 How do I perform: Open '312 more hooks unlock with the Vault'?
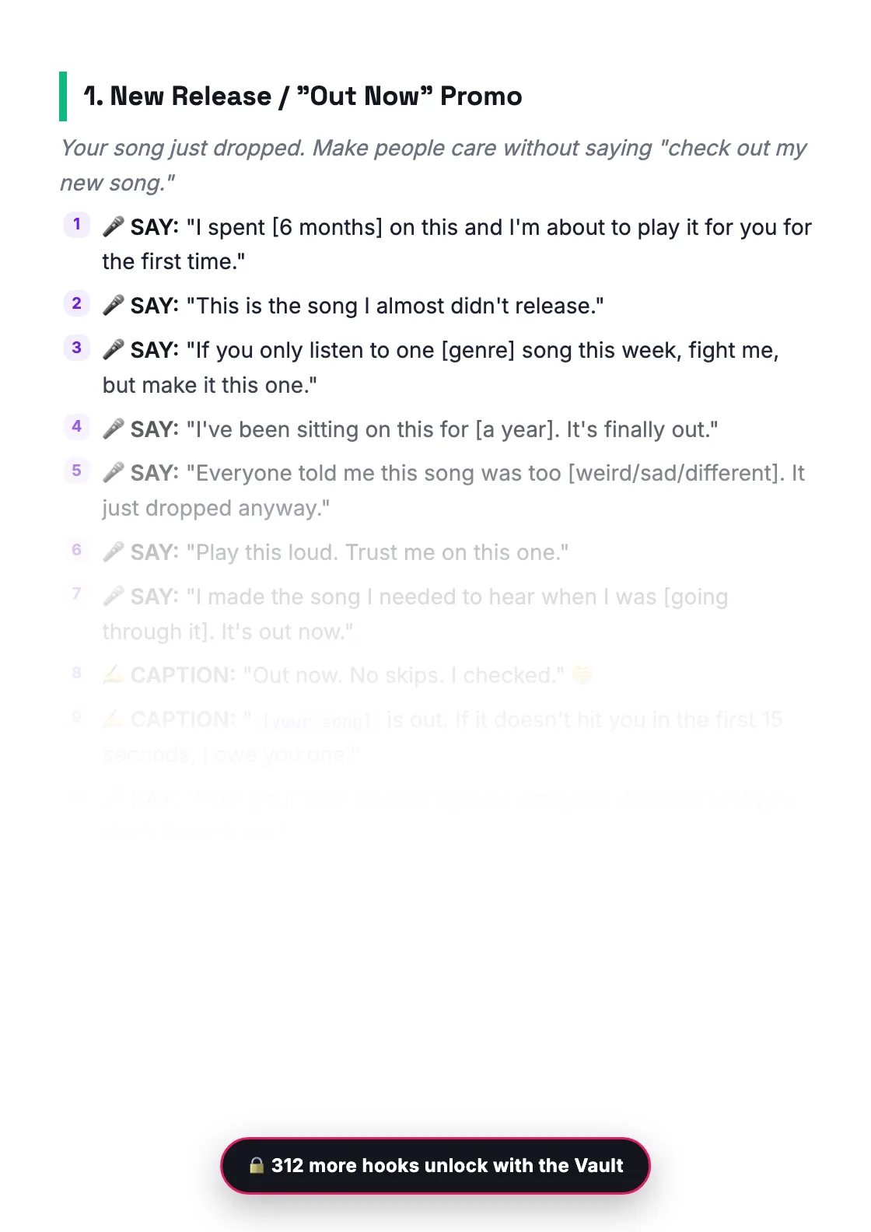435,1165
